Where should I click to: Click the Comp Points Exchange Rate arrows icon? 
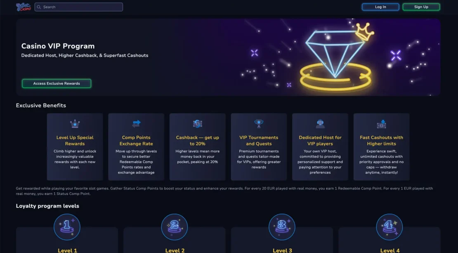(x=136, y=124)
